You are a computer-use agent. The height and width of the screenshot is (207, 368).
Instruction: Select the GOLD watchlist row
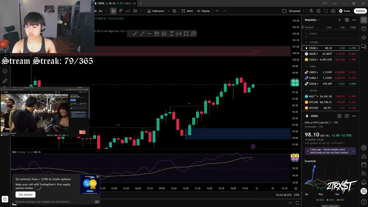coord(330,60)
